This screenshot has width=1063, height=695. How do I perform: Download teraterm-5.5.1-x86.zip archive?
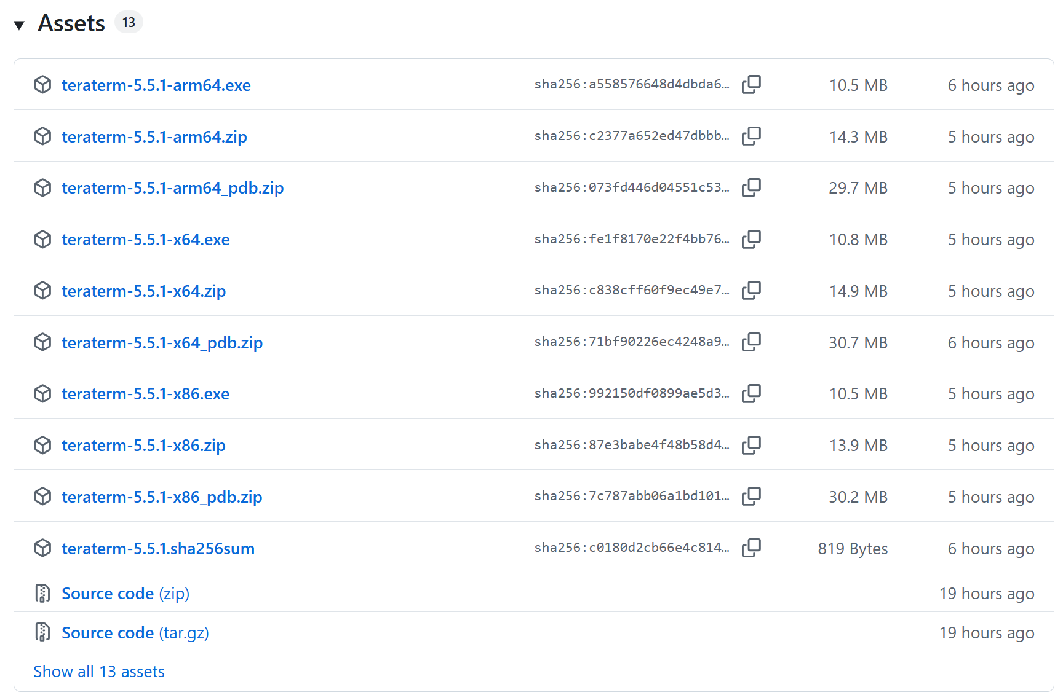144,445
